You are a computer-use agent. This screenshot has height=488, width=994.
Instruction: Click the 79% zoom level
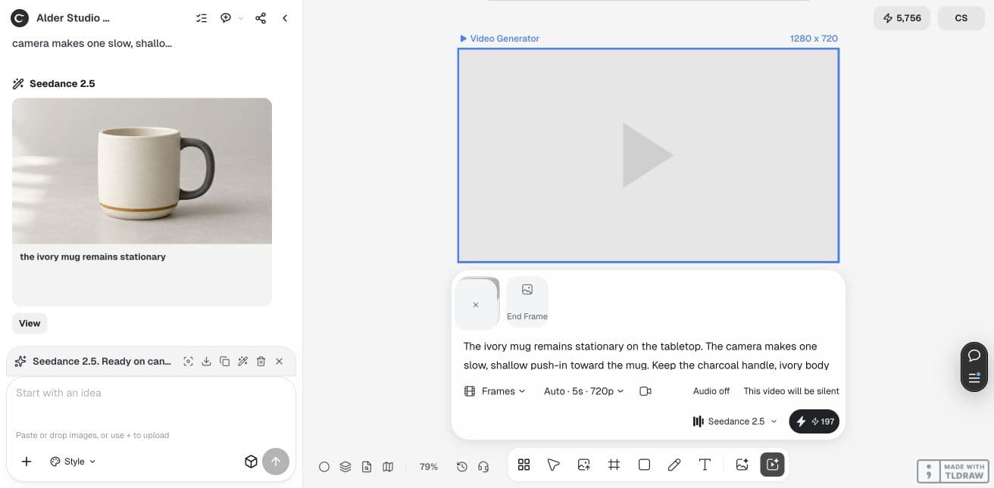429,467
